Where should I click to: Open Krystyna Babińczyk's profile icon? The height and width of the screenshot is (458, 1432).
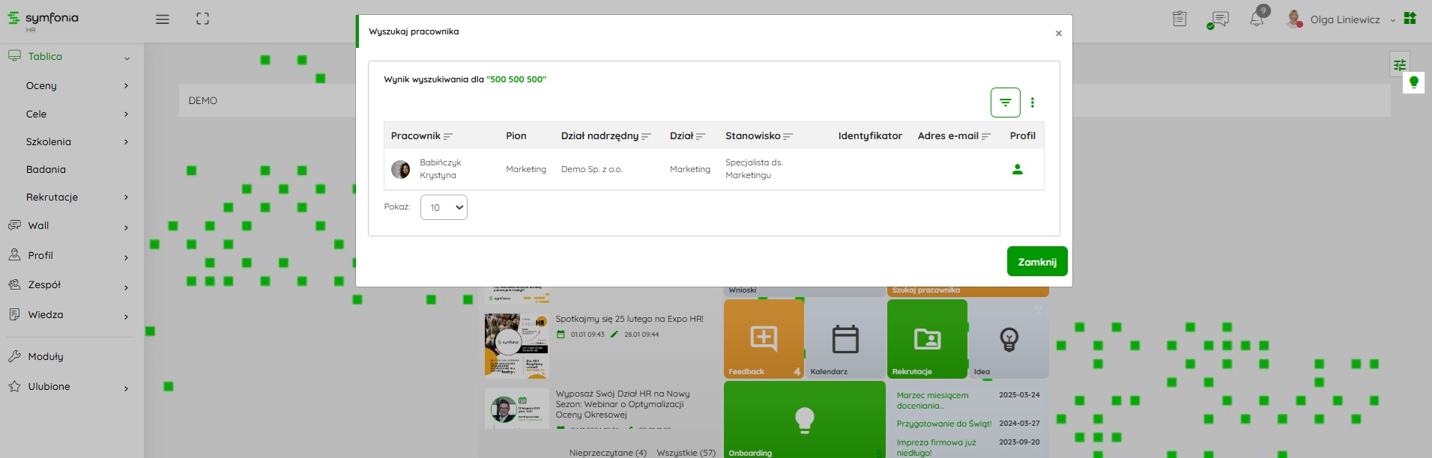coord(1017,169)
